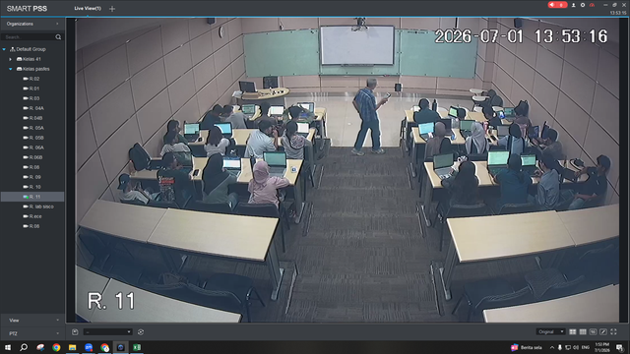Select camera R.03 in tree
Image resolution: width=630 pixels, height=354 pixels.
point(34,98)
